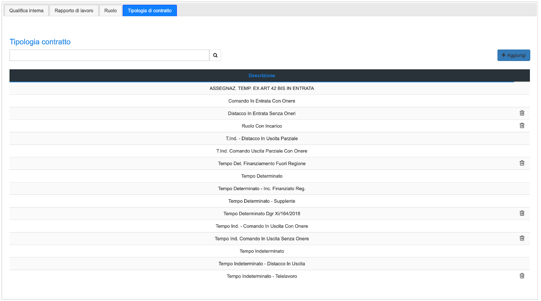The width and height of the screenshot is (541, 301).
Task: Delete Distacco In Entrata Senza Oneri row
Action: tap(522, 113)
